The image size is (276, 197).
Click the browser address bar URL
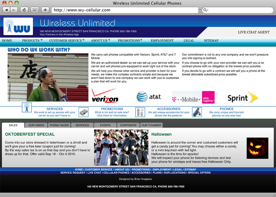click(125, 10)
